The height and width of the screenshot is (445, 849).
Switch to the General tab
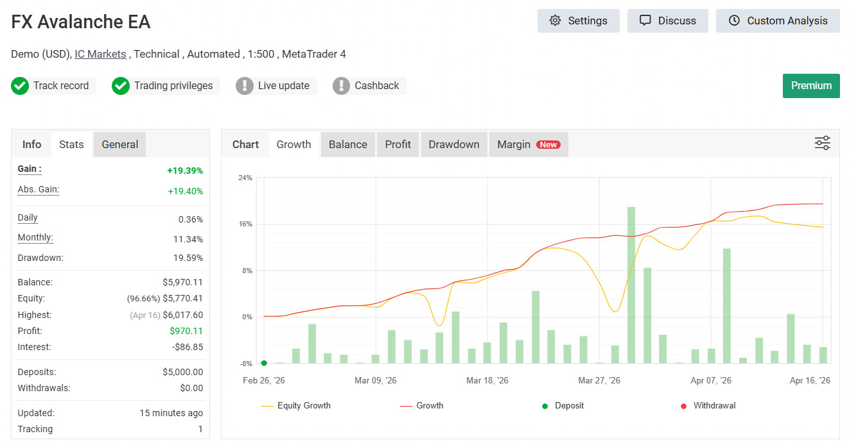(120, 144)
